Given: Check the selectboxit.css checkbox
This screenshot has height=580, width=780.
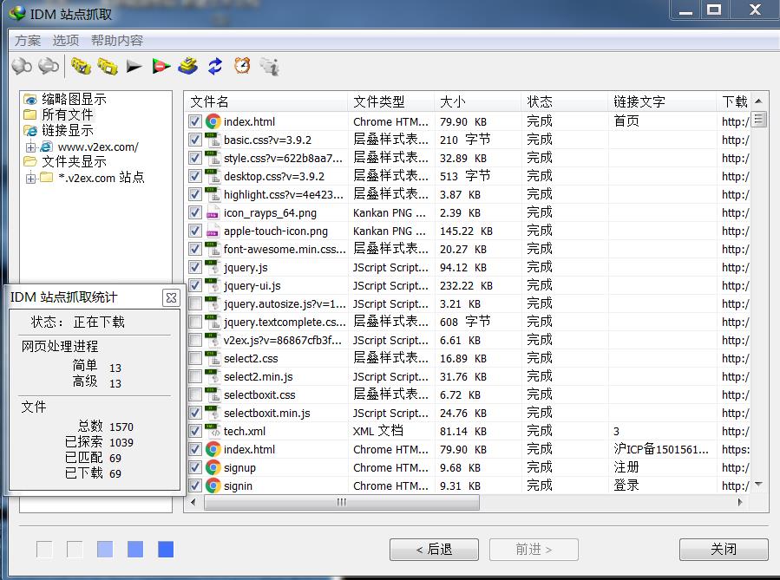Looking at the screenshot, I should [195, 394].
